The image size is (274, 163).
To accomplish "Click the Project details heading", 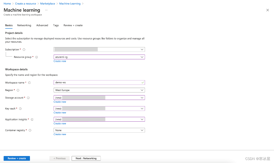I will click(14, 33).
